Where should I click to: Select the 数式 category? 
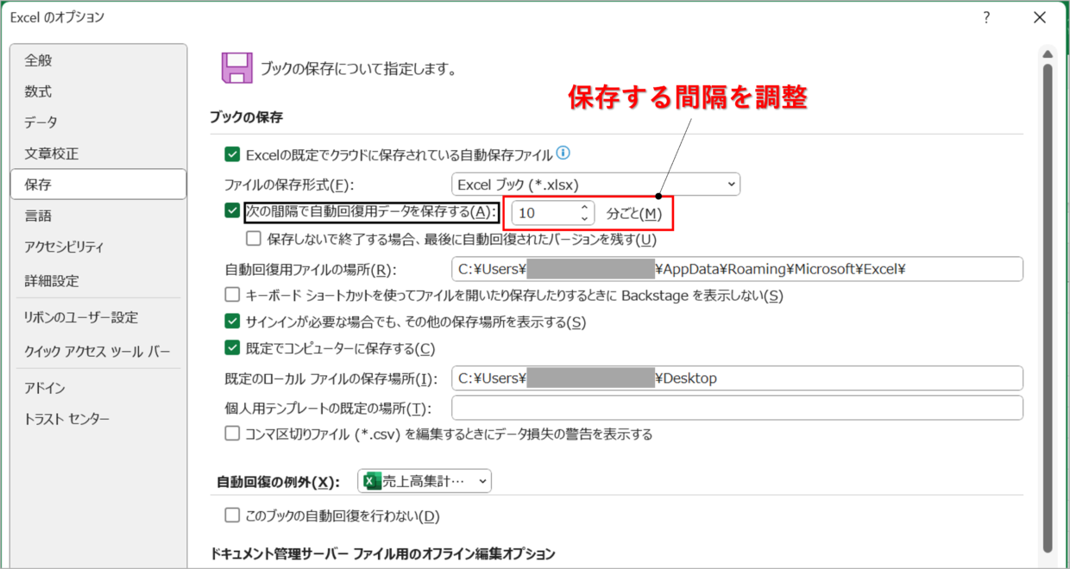(98, 91)
